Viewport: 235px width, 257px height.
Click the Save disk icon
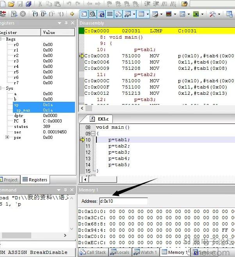20,4
